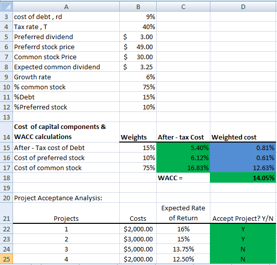Image resolution: width=277 pixels, height=265 pixels.
Task: Select the $5,000.00 cost cell
Action: coord(138,249)
